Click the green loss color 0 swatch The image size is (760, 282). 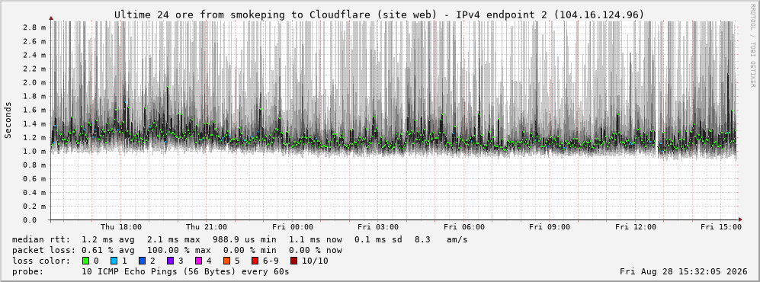86,261
